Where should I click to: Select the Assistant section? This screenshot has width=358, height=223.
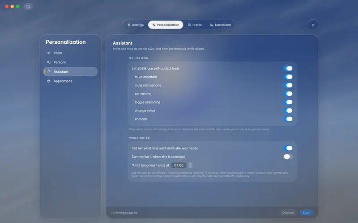(70, 71)
